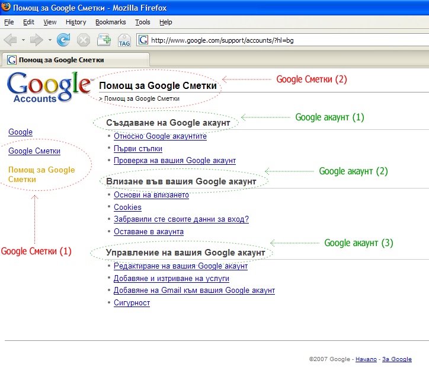
Task: Open the History menu
Action: coord(76,22)
